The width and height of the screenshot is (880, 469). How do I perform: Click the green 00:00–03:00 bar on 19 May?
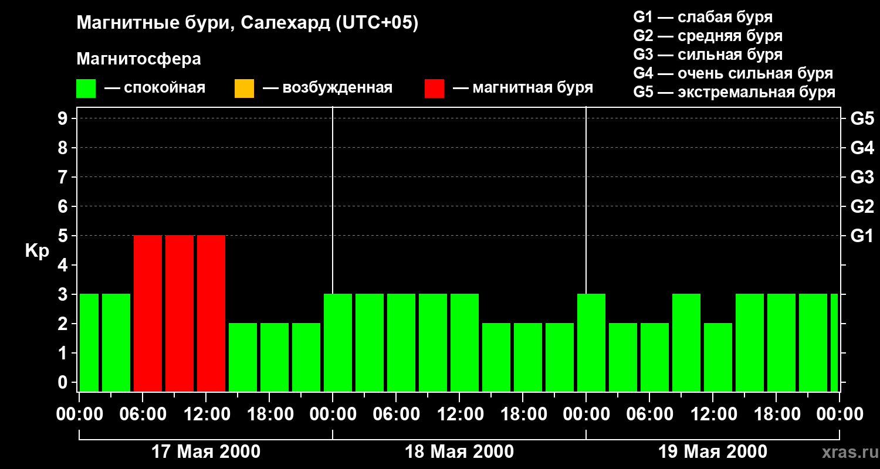point(591,343)
